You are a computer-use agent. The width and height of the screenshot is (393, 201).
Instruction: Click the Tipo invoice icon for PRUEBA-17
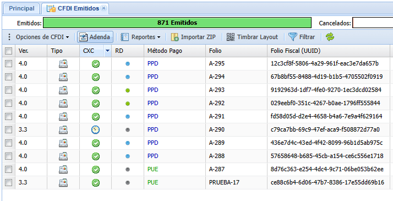pos(63,182)
